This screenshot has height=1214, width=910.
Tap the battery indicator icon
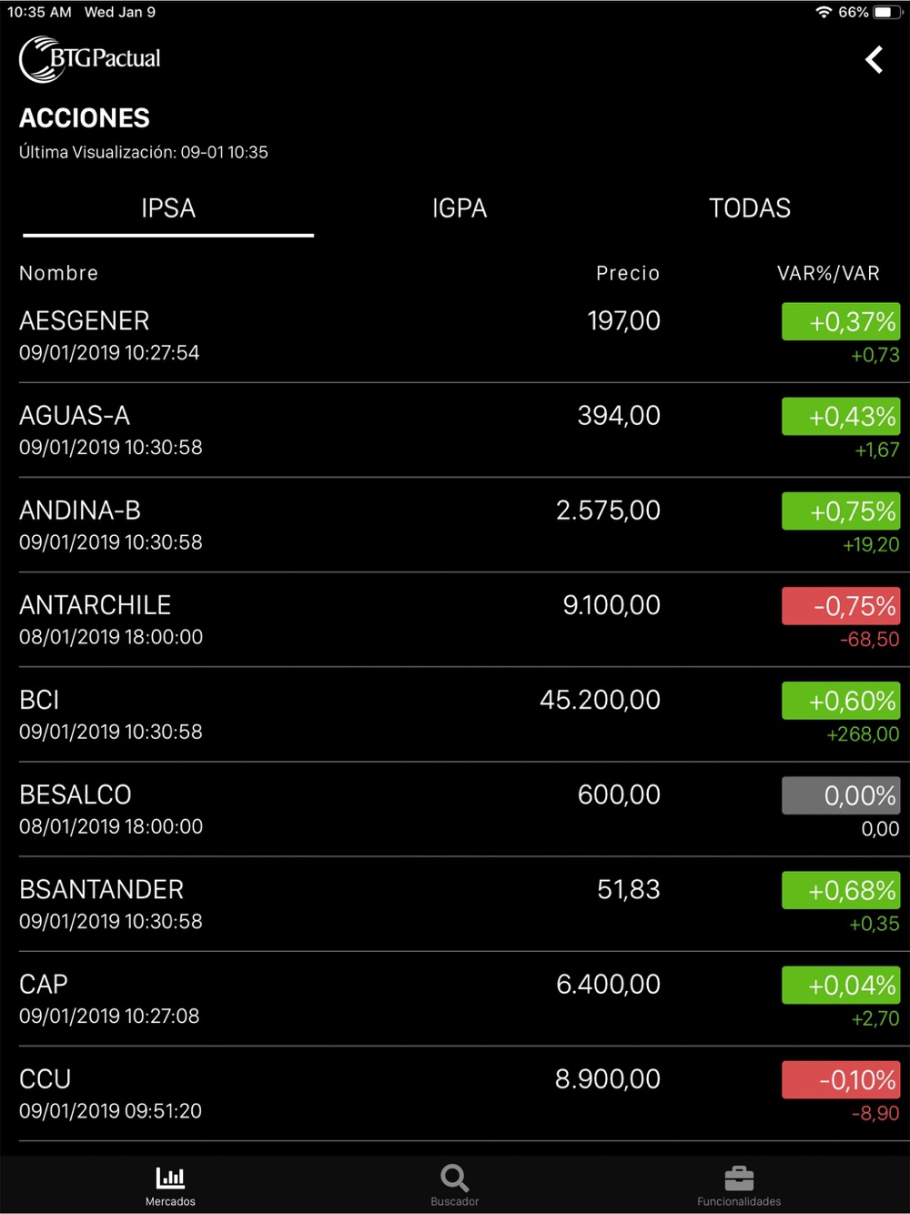[886, 13]
